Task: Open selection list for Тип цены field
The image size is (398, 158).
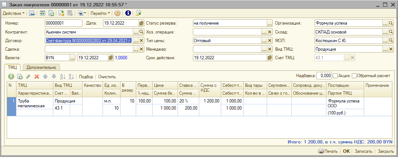Action: tap(264, 41)
